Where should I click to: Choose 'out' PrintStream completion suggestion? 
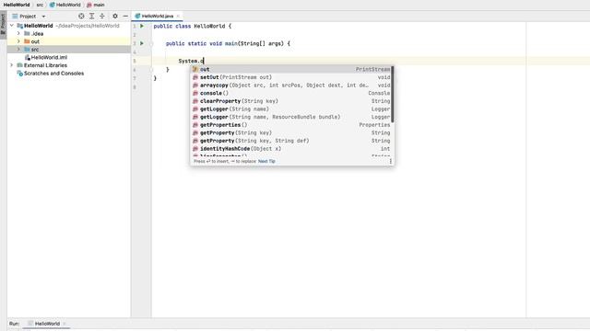point(291,70)
